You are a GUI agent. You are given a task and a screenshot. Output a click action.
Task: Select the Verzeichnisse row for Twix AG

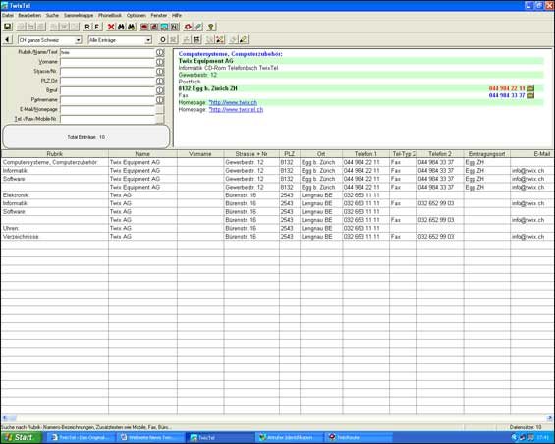click(277, 237)
